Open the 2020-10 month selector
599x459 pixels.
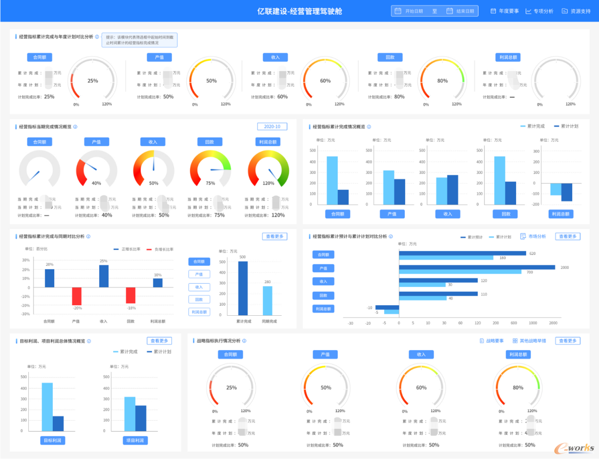272,126
